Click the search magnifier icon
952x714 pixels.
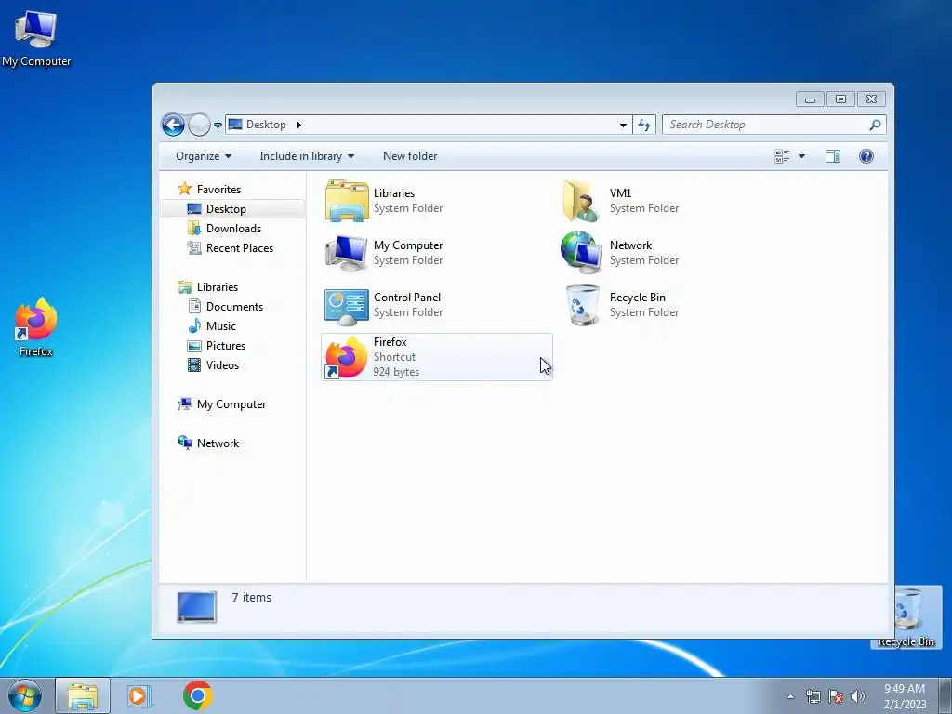(875, 126)
